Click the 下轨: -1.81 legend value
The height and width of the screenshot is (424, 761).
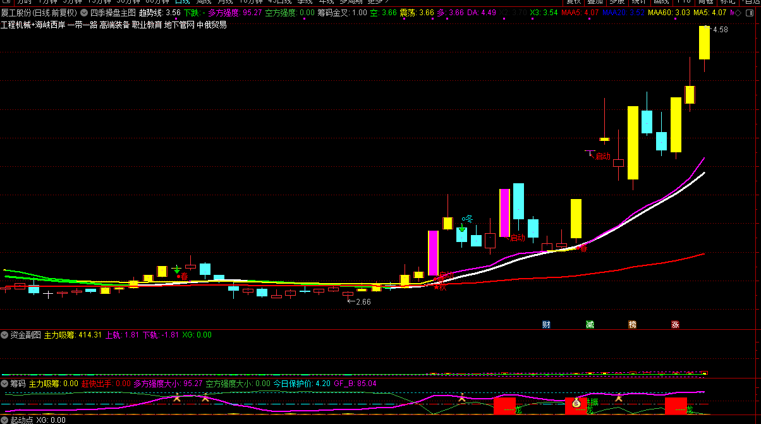(x=161, y=335)
